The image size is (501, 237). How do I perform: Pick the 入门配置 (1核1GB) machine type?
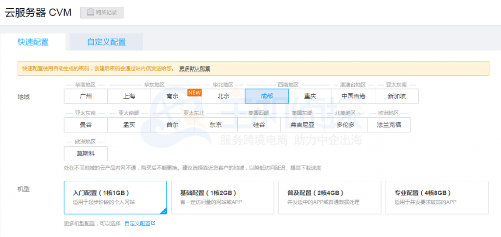(x=115, y=197)
